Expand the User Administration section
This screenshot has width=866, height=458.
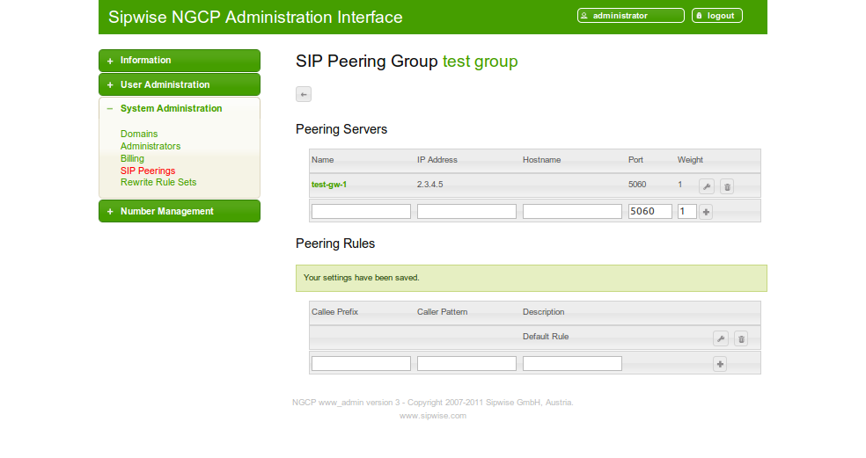(x=180, y=84)
